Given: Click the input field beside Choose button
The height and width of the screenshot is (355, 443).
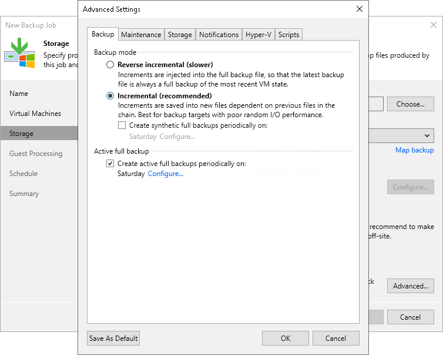Looking at the screenshot, I should click(x=376, y=104).
